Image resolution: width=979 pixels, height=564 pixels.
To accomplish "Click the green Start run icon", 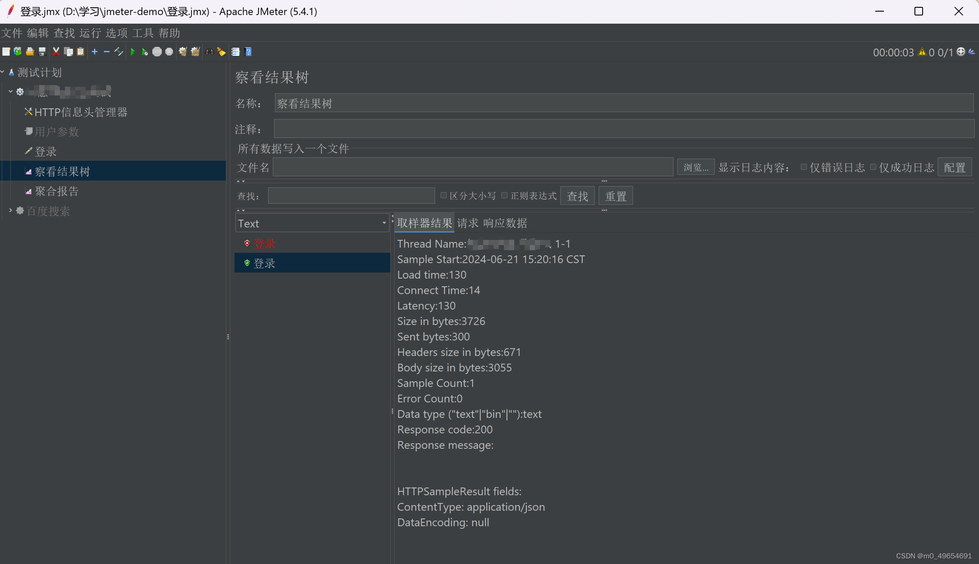I will [133, 52].
